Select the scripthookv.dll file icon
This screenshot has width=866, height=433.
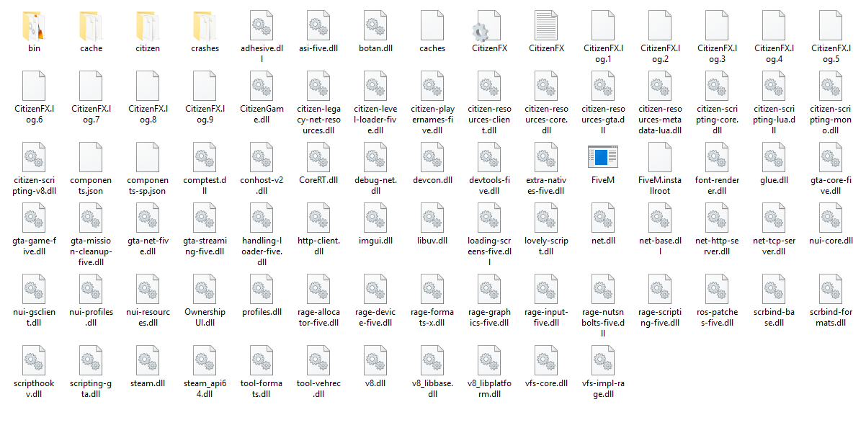pos(35,360)
